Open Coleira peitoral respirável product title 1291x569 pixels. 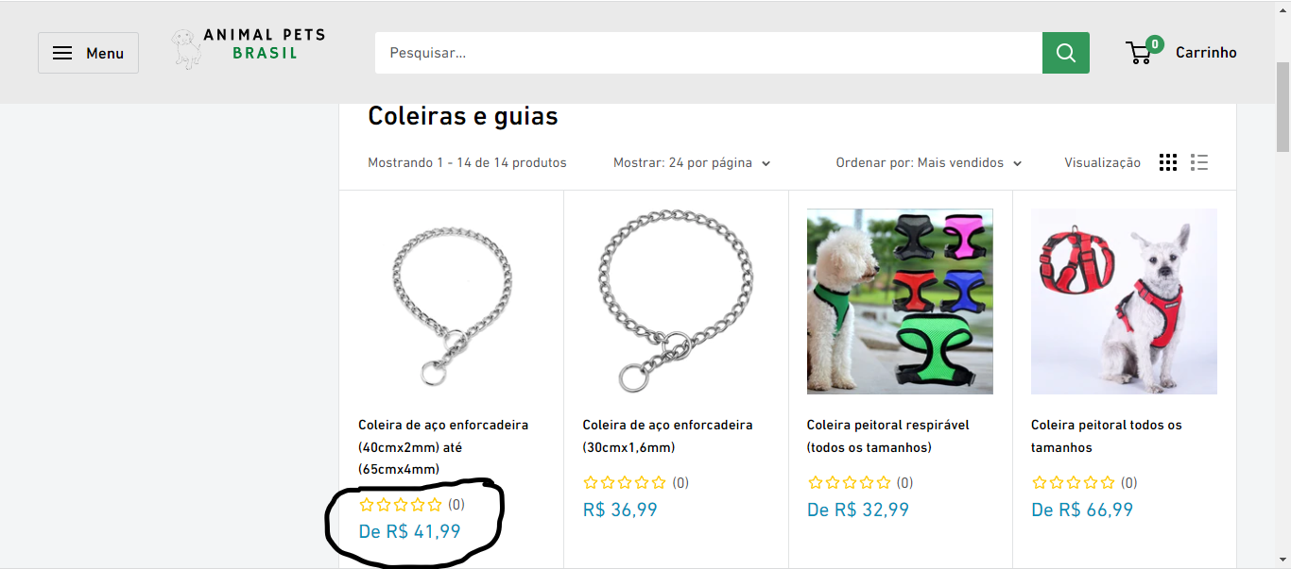point(888,436)
